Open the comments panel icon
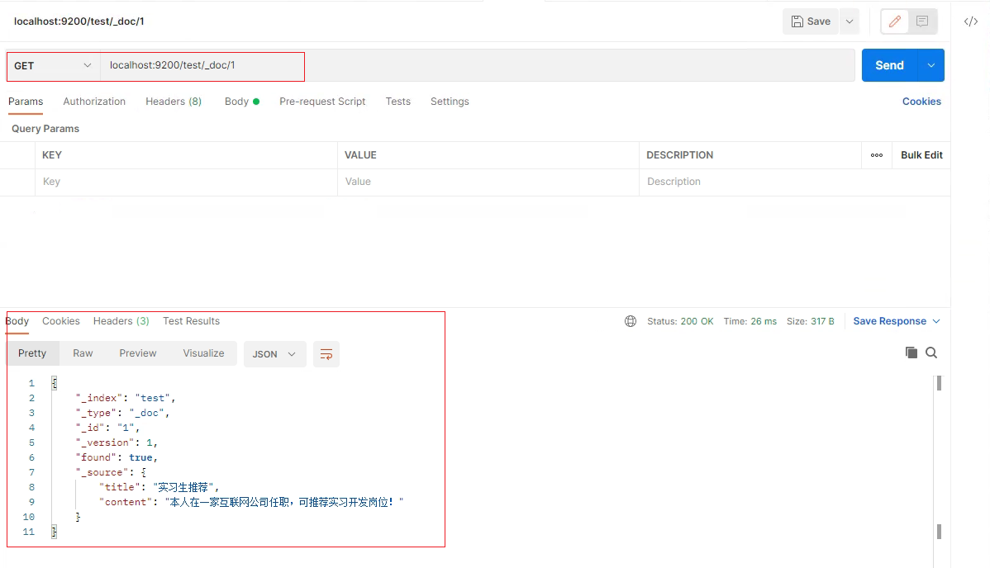The image size is (990, 568). click(922, 21)
